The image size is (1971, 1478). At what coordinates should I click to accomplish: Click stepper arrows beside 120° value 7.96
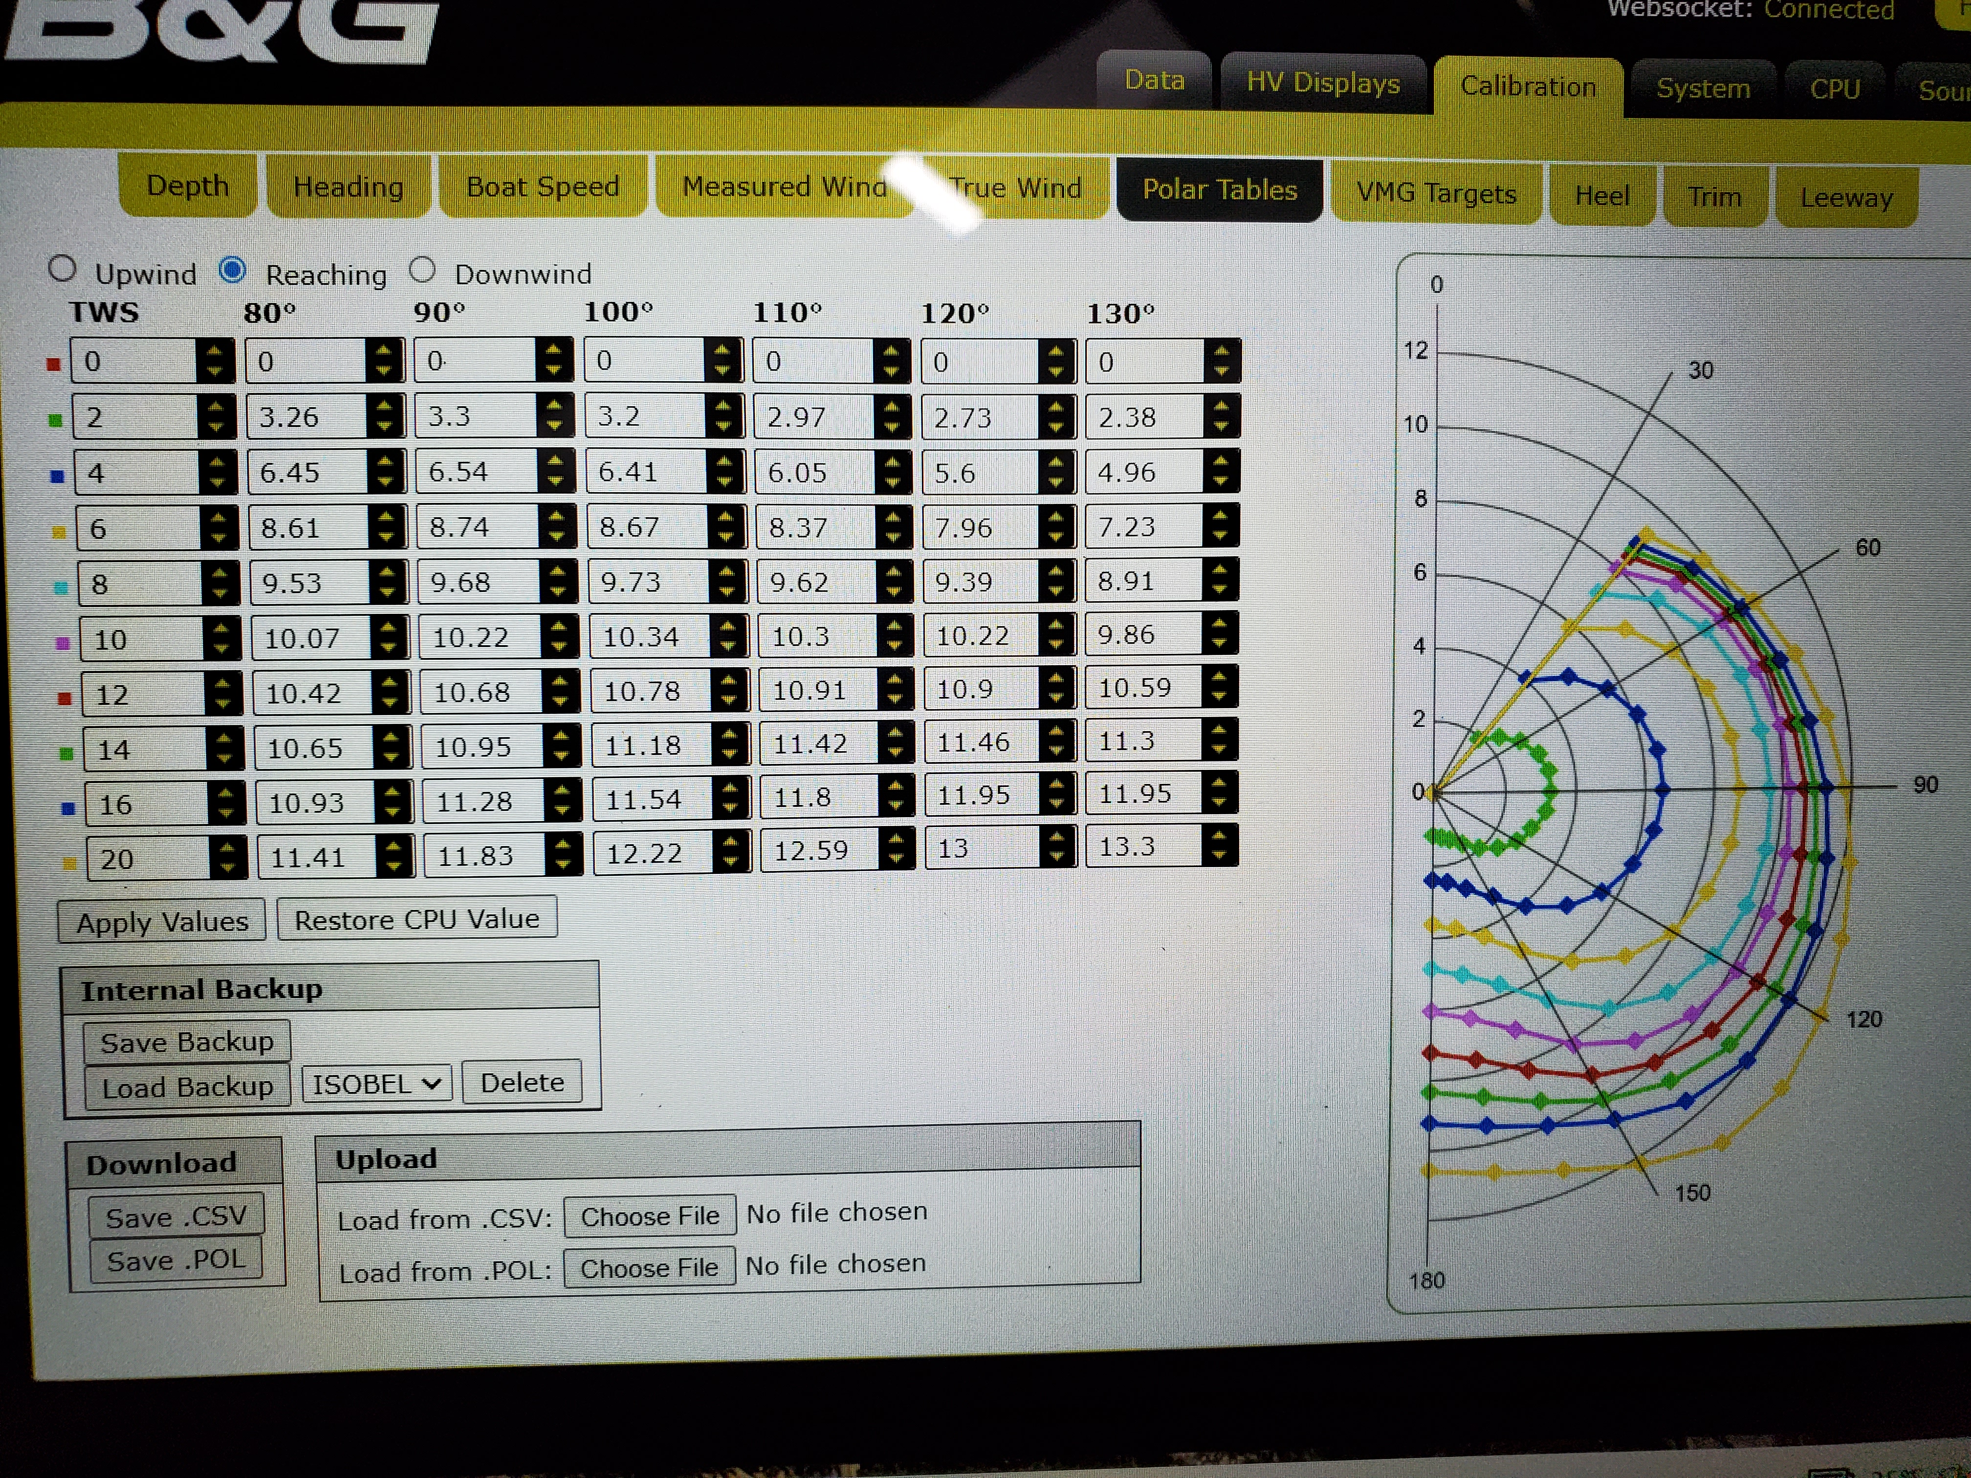tap(1056, 526)
